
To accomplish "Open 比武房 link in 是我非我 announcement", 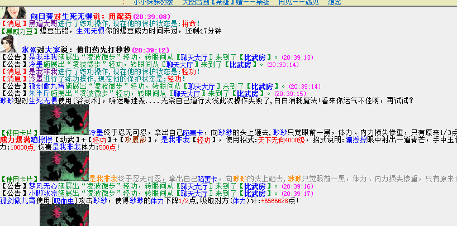I will [255, 57].
